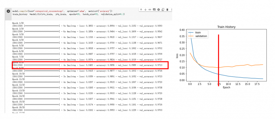The image size is (275, 119).
Task: Move the cell down with the arrow icon
Action: 145,10
